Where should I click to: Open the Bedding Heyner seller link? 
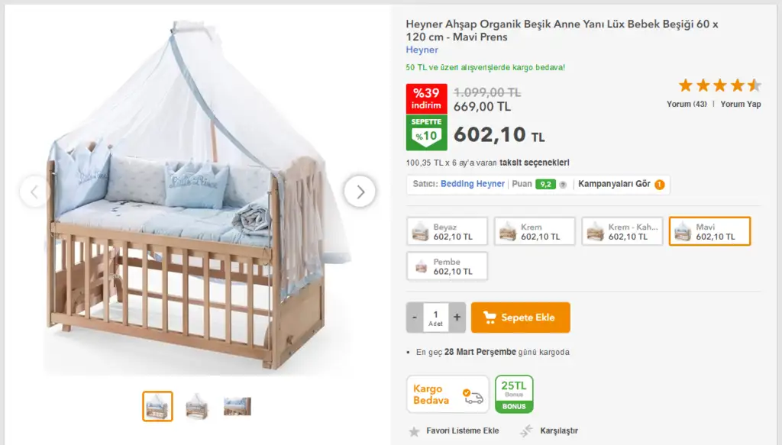pyautogui.click(x=472, y=184)
